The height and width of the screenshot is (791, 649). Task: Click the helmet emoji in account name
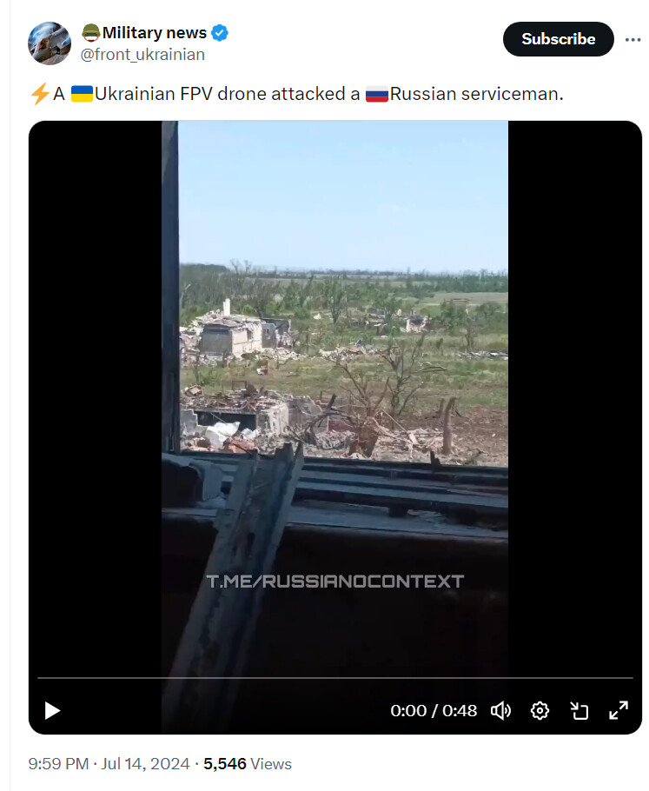(x=90, y=33)
